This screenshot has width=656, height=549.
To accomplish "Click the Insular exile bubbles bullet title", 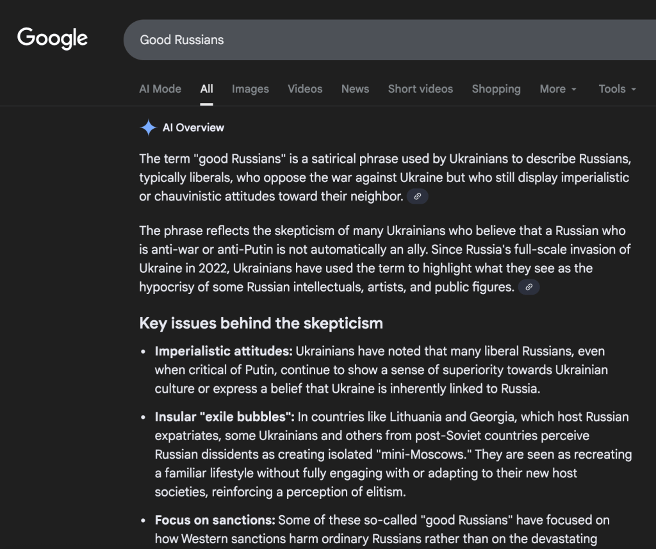I will pyautogui.click(x=224, y=417).
